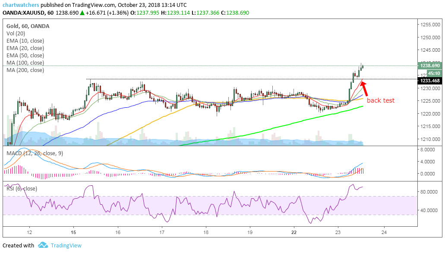Image resolution: width=445 pixels, height=253 pixels.
Task: Click the 45:10 countdown label
Action: (434, 73)
